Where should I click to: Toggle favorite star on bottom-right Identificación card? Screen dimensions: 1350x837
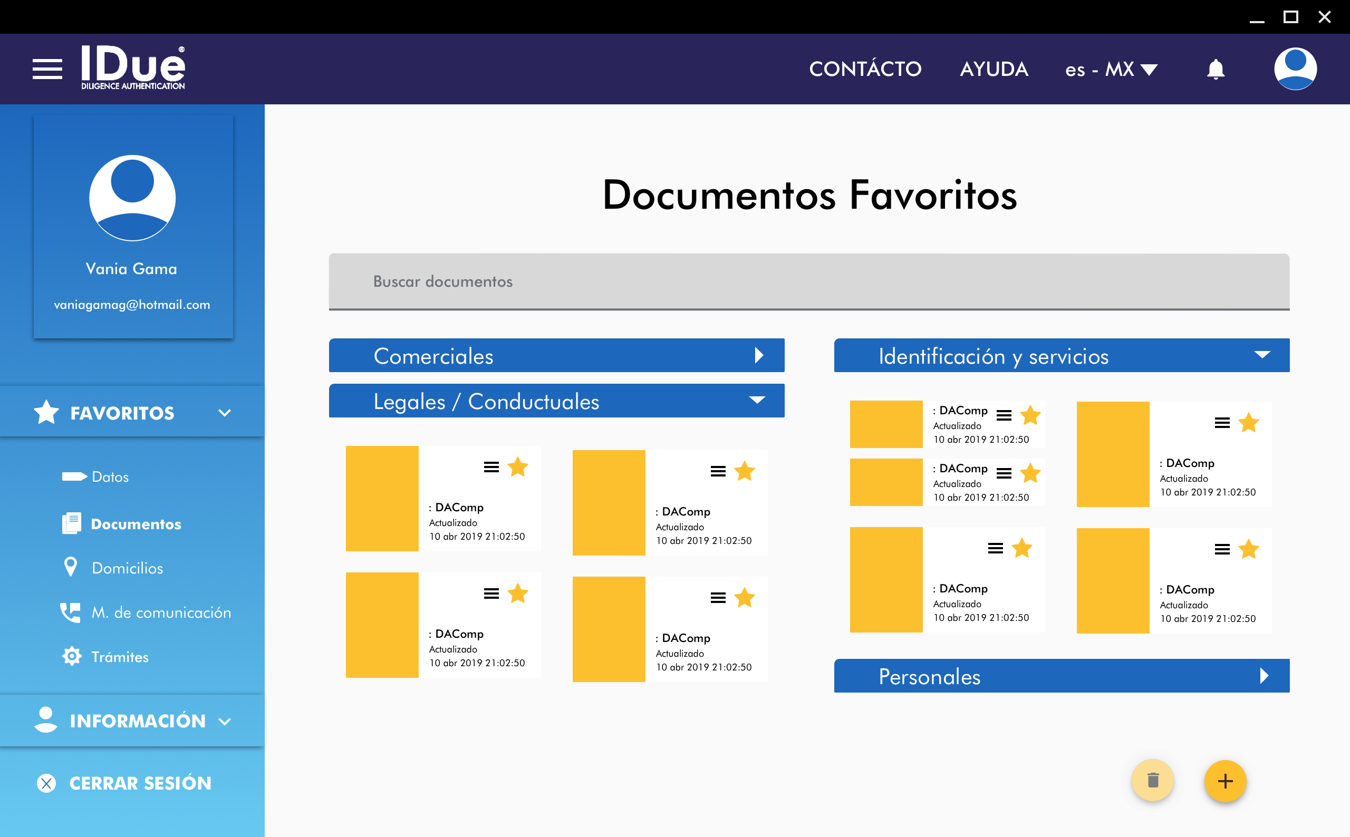(1248, 549)
